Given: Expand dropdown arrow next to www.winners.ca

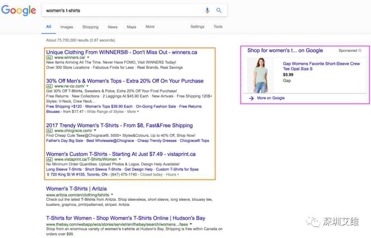Looking at the screenshot, I should point(88,57).
